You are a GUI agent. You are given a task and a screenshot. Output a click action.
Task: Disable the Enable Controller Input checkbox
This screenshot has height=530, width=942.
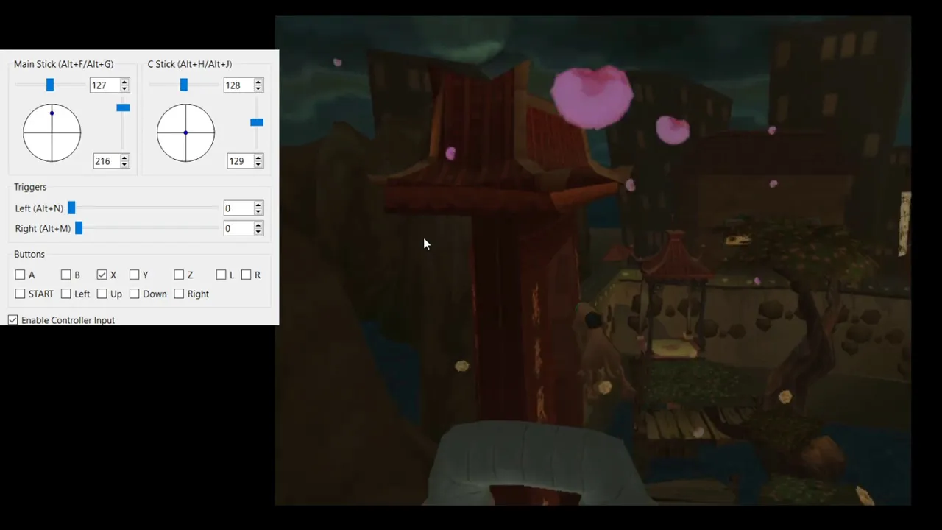point(13,320)
